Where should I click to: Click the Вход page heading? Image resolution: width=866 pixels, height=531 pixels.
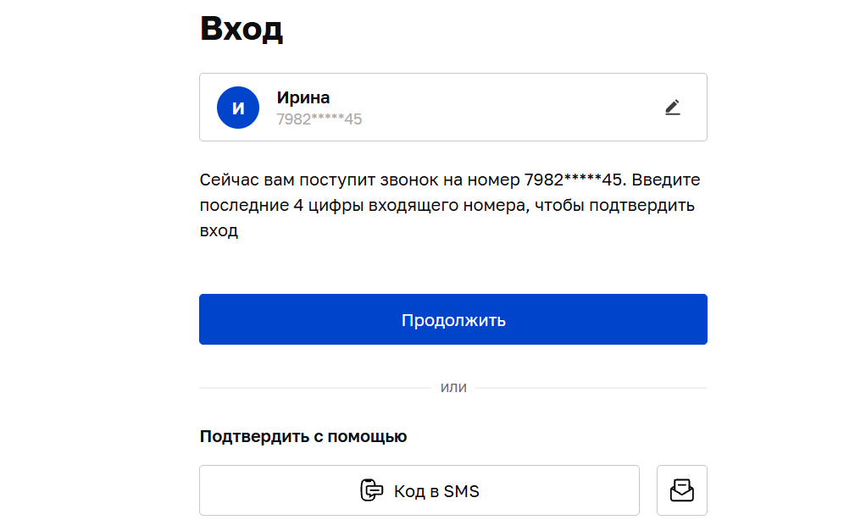coord(241,28)
